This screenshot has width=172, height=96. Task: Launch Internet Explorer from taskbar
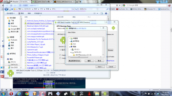pos(19,94)
